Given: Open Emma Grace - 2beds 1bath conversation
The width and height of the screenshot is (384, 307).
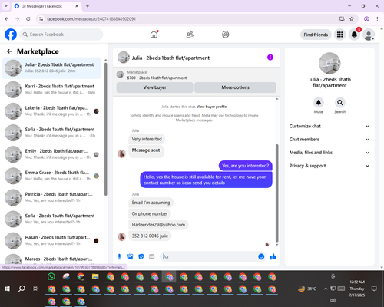Looking at the screenshot, I should pos(51,176).
